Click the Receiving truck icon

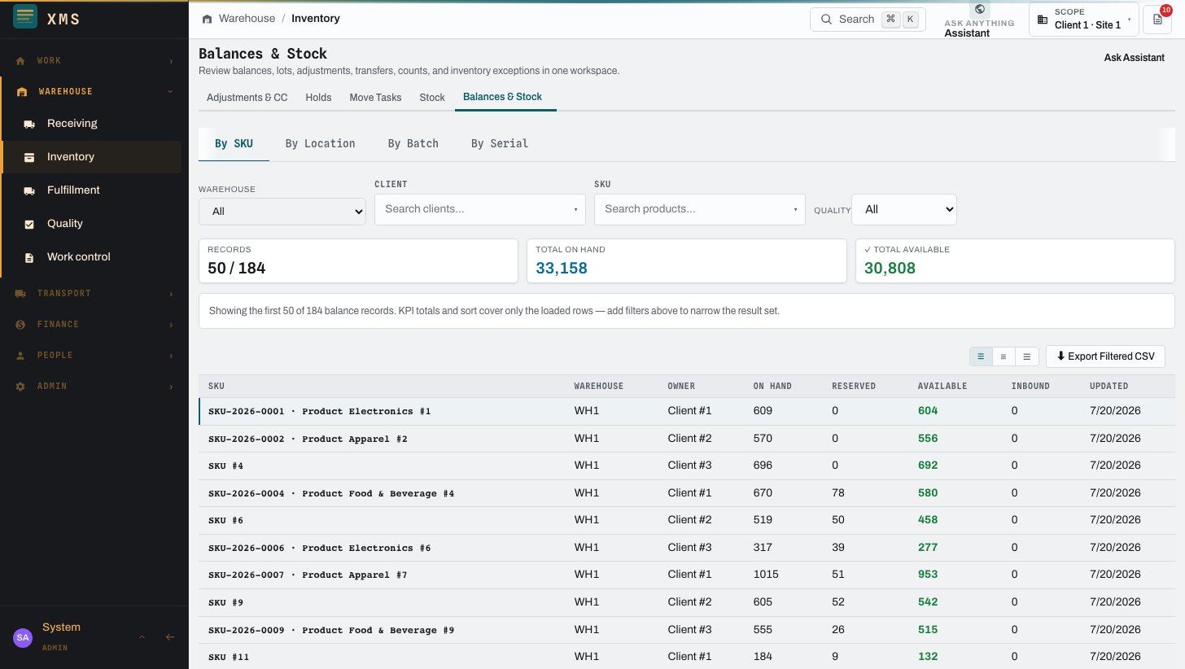pyautogui.click(x=29, y=124)
